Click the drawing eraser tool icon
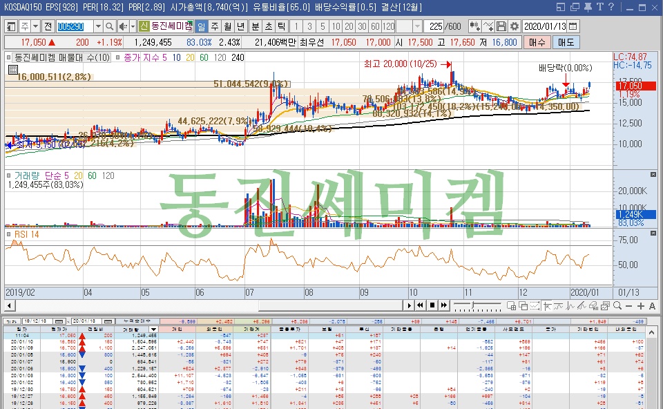This screenshot has height=409, width=663. [594, 306]
